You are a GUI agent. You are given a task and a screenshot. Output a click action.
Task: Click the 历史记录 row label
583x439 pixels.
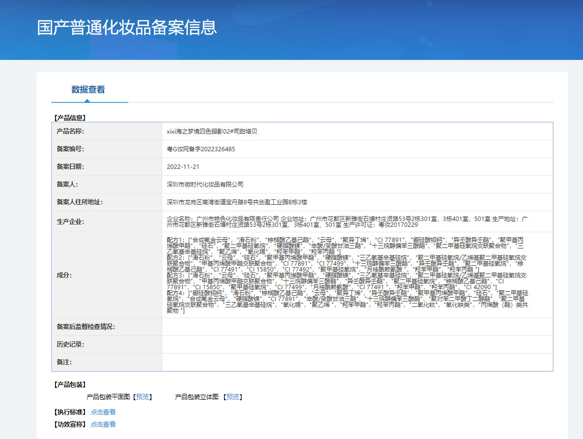pyautogui.click(x=70, y=345)
